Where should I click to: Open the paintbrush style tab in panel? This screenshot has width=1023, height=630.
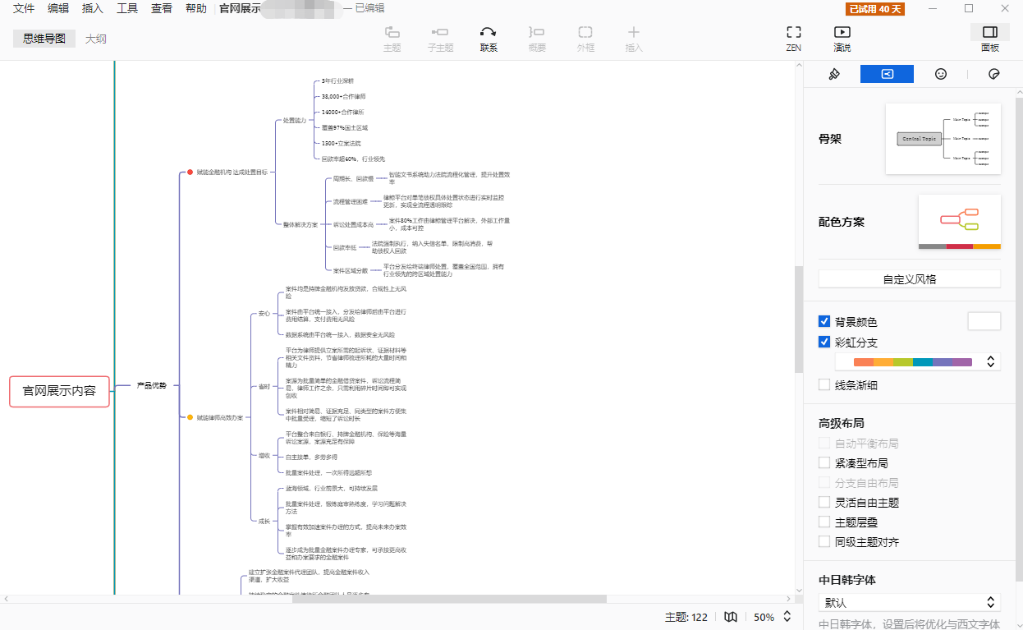tap(834, 74)
